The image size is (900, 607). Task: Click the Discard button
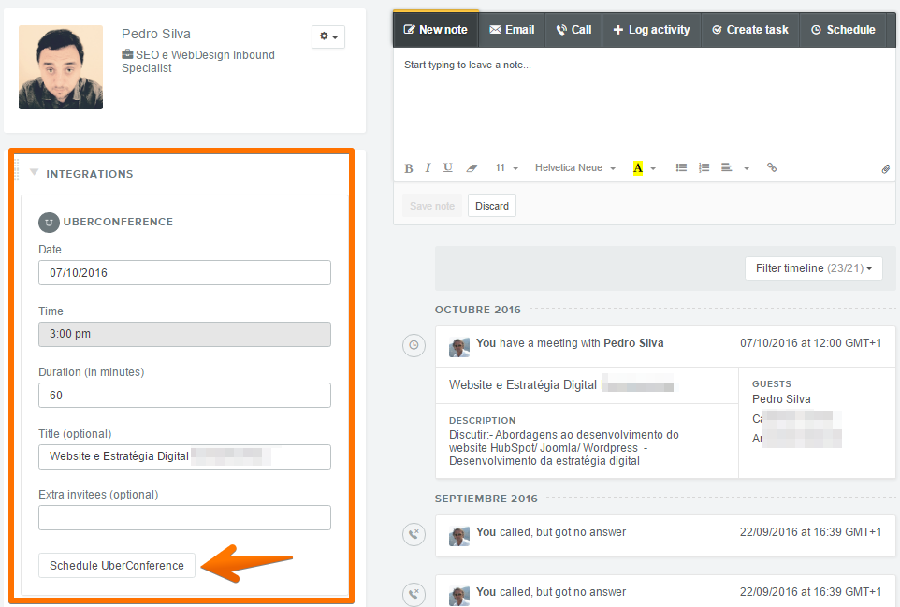coord(492,206)
